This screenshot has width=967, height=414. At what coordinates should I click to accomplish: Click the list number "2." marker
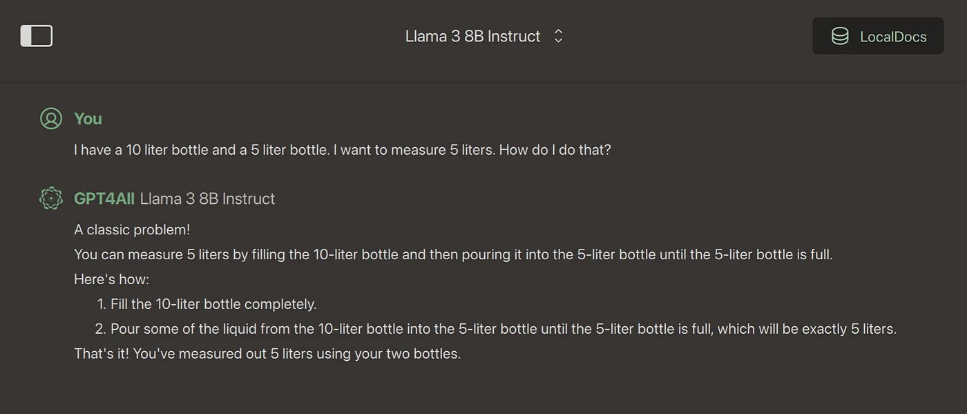pyautogui.click(x=101, y=329)
